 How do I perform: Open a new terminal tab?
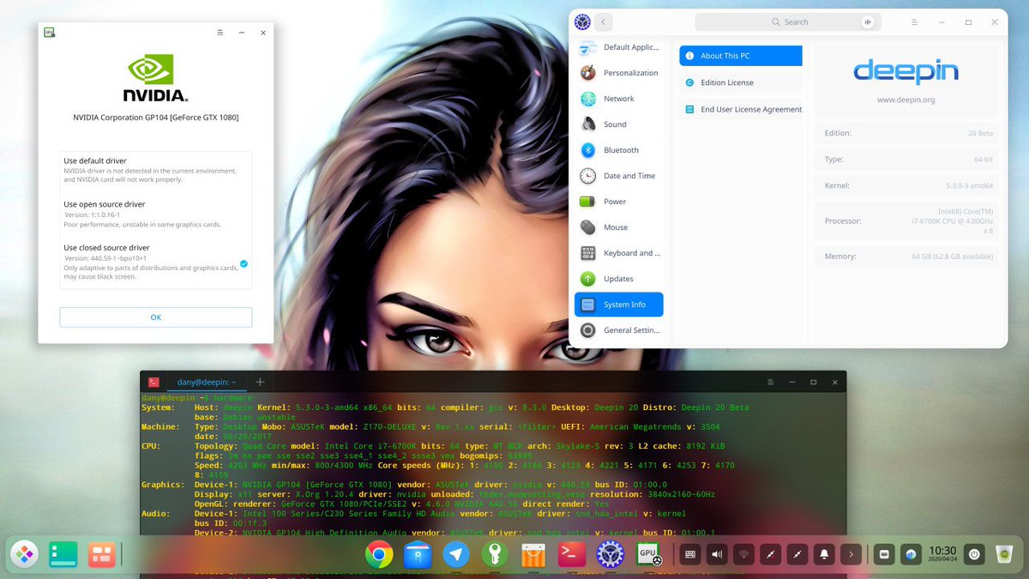(x=260, y=382)
